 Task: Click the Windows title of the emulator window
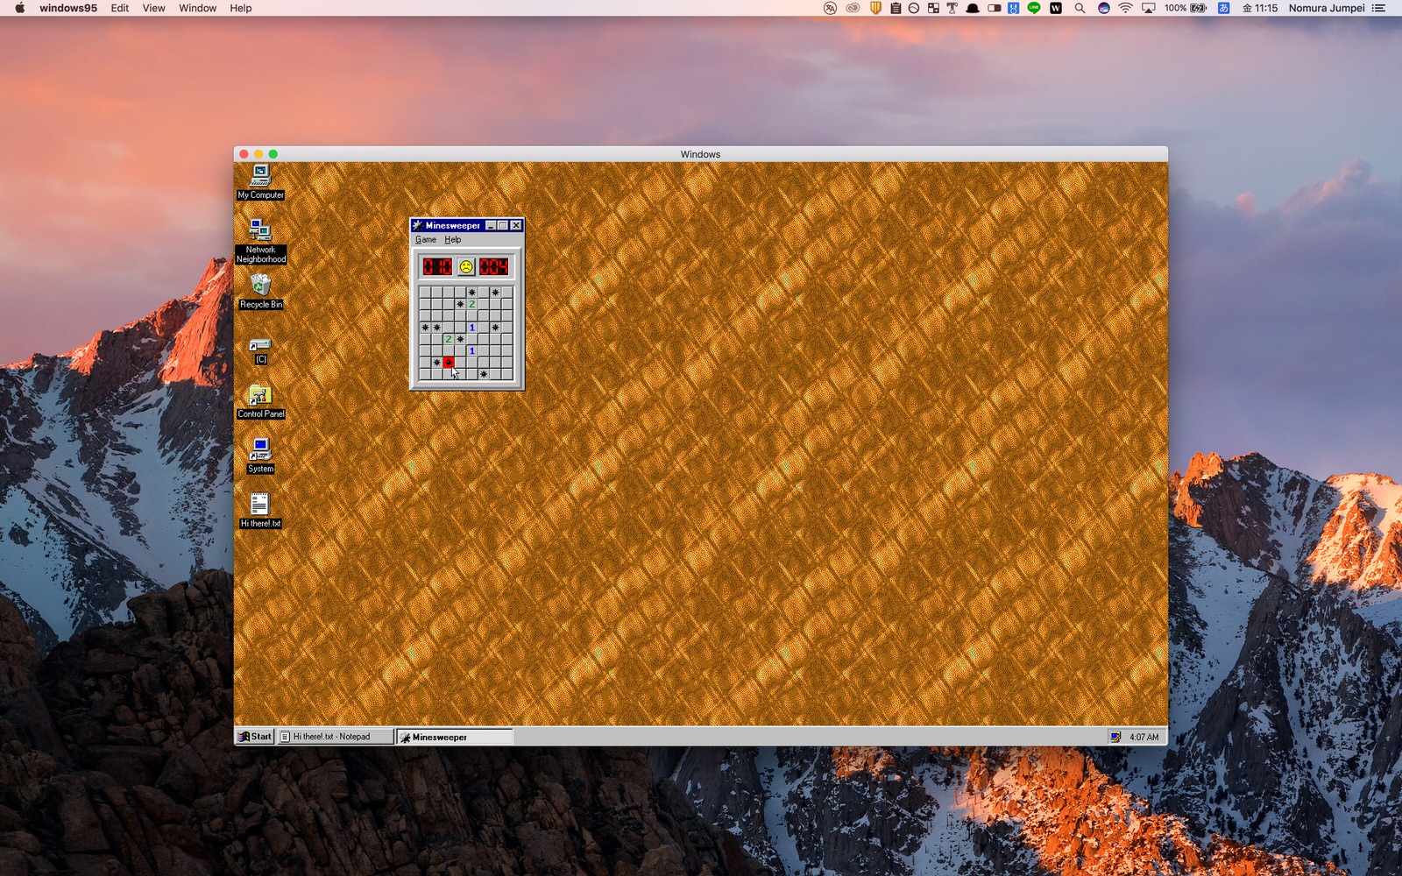pyautogui.click(x=700, y=154)
